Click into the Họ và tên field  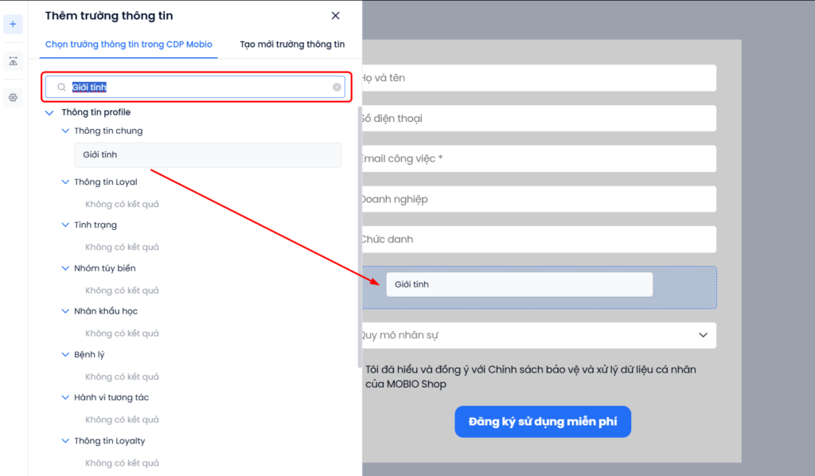[538, 78]
